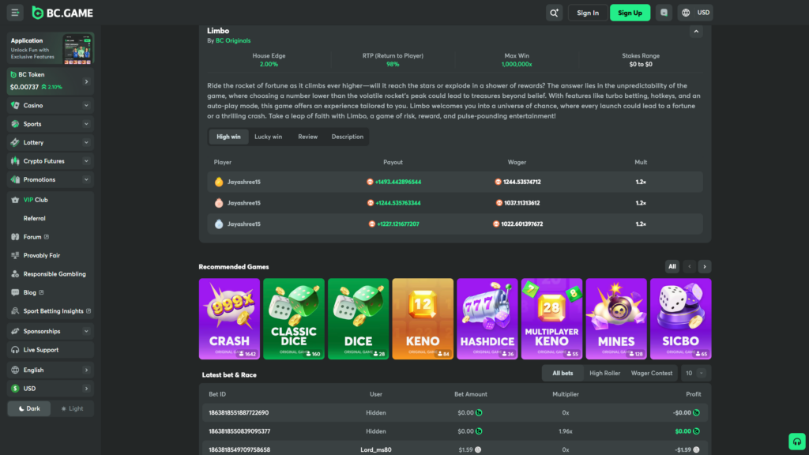Select the All bets tab
This screenshot has height=455, width=809.
click(563, 373)
